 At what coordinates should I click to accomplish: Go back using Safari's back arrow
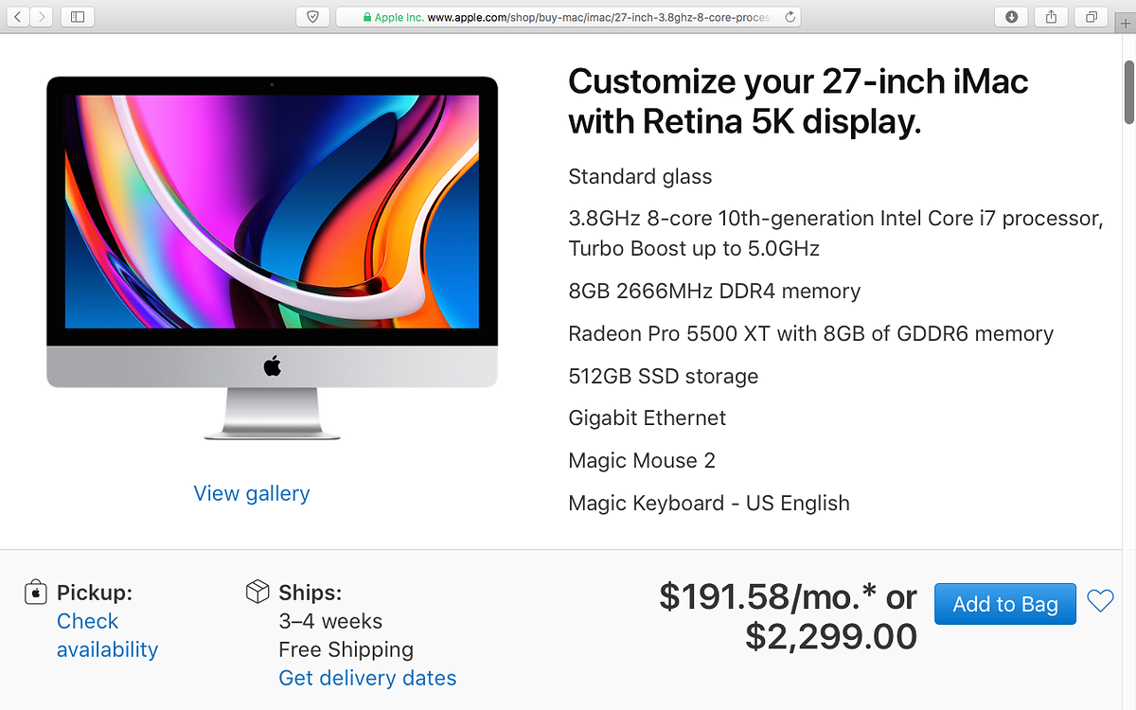tap(18, 16)
